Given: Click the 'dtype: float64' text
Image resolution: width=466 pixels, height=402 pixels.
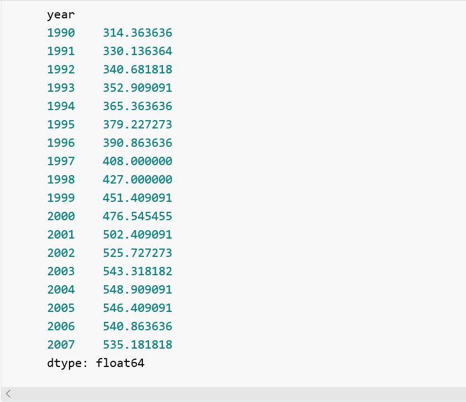Looking at the screenshot, I should point(96,364).
